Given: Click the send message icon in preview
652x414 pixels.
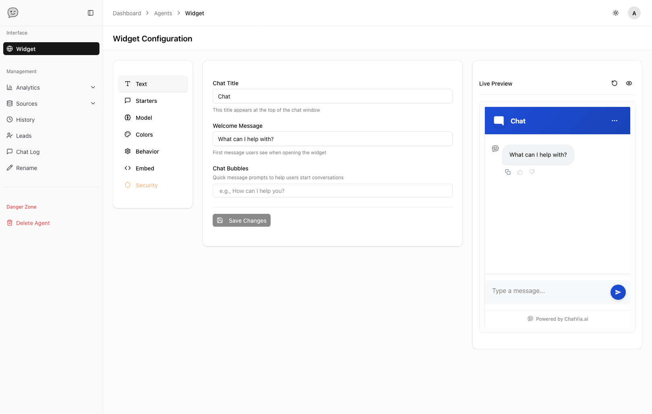Looking at the screenshot, I should [618, 292].
